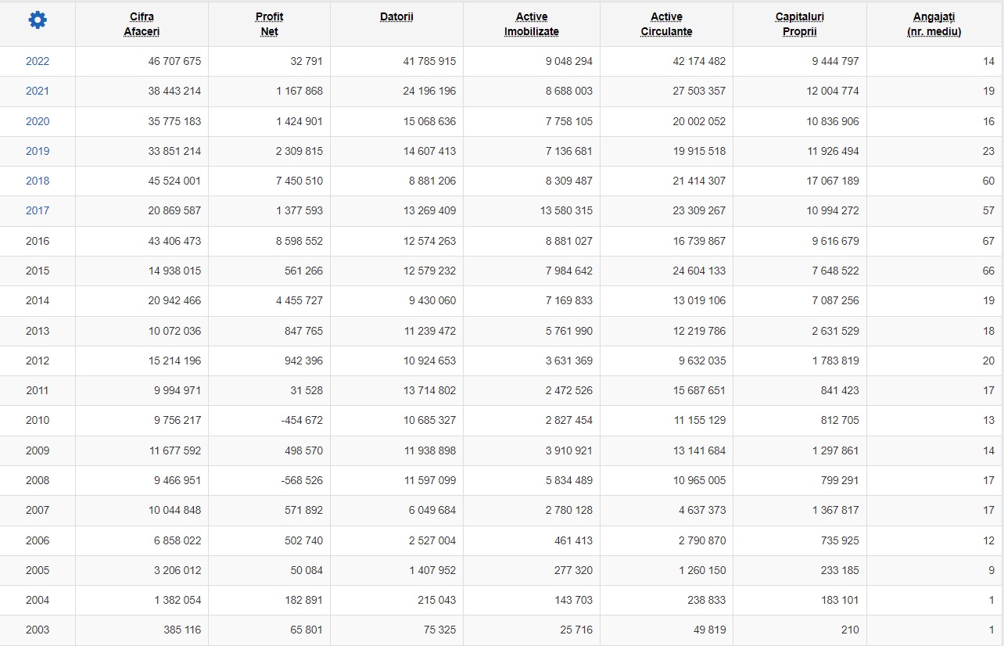Click current assets value 15 687 651

700,390
